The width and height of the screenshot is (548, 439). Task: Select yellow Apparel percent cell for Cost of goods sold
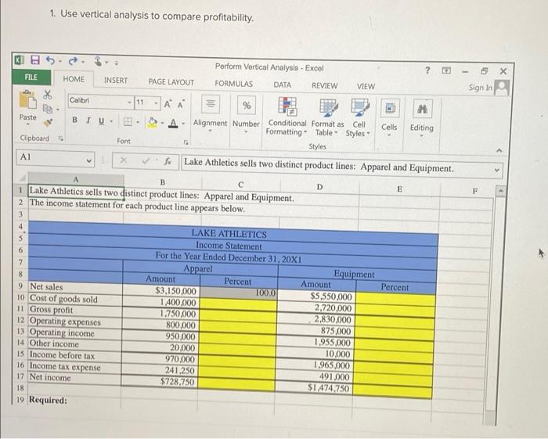pyautogui.click(x=238, y=304)
